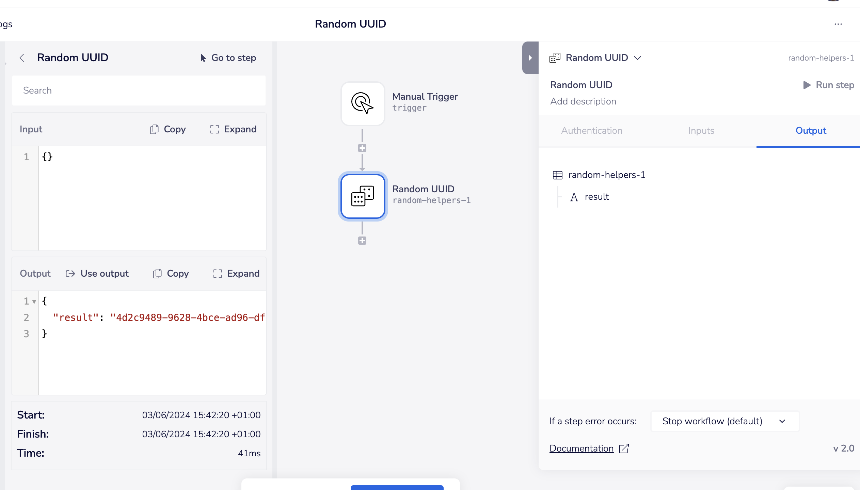Expand the Input panel
Viewport: 860px width, 490px height.
[x=233, y=129]
